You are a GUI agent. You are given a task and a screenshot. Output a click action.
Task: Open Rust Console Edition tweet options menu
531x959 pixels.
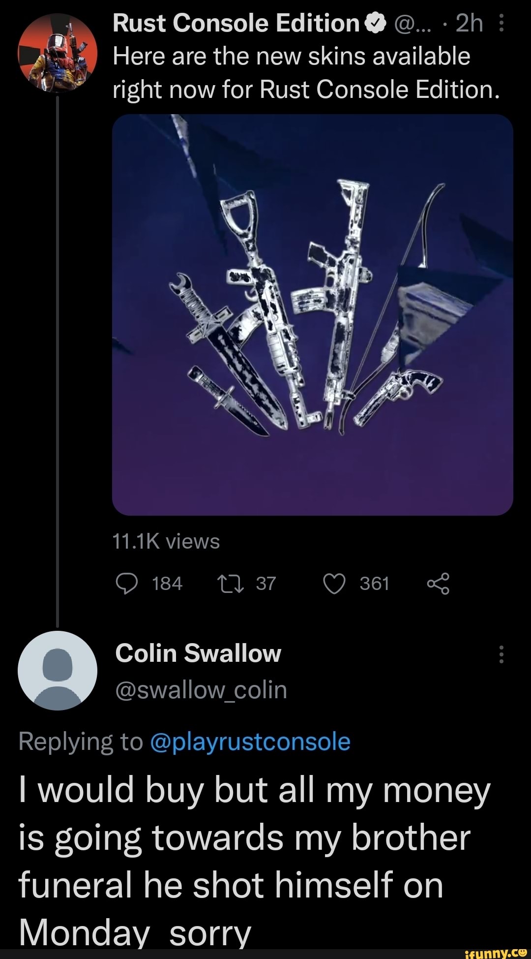(501, 23)
